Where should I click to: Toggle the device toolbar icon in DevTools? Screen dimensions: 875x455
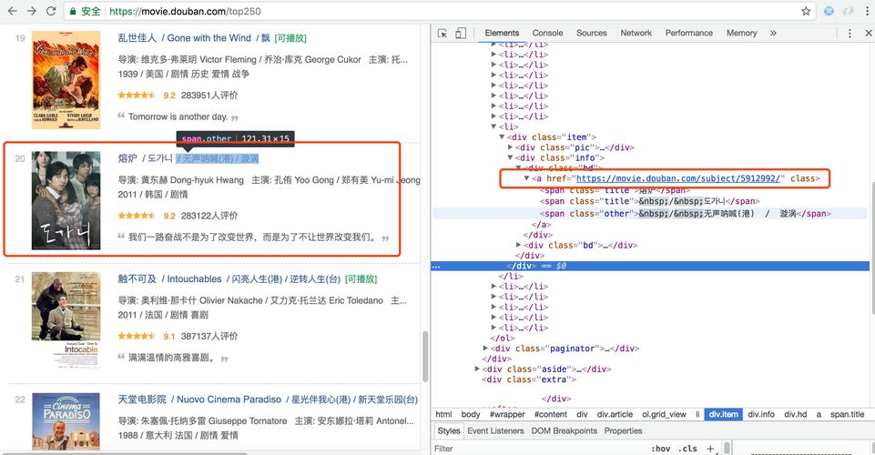(x=461, y=34)
